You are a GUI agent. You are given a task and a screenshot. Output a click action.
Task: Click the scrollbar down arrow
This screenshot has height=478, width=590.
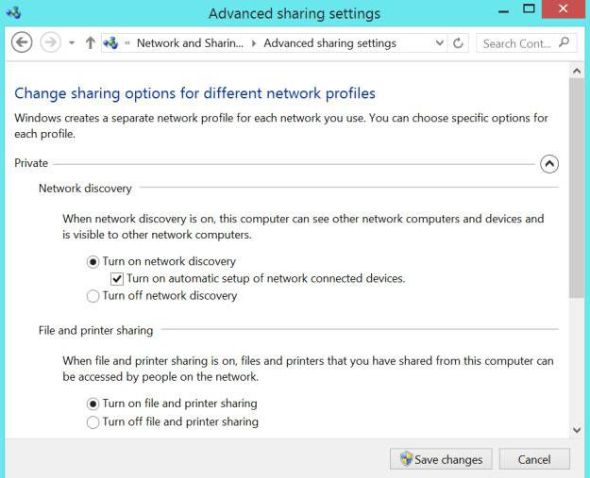click(x=577, y=429)
